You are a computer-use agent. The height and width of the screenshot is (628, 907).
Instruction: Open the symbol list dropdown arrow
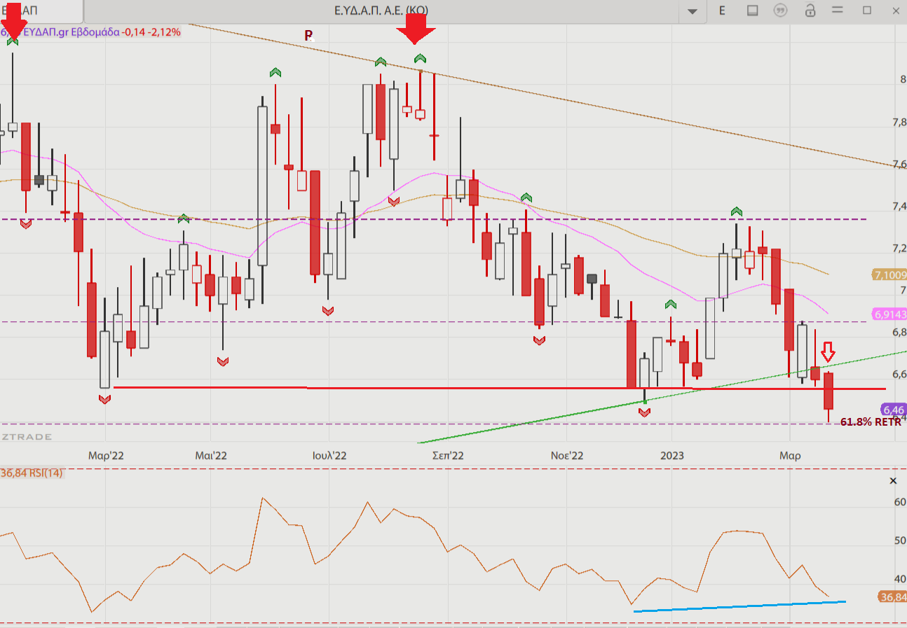[693, 11]
